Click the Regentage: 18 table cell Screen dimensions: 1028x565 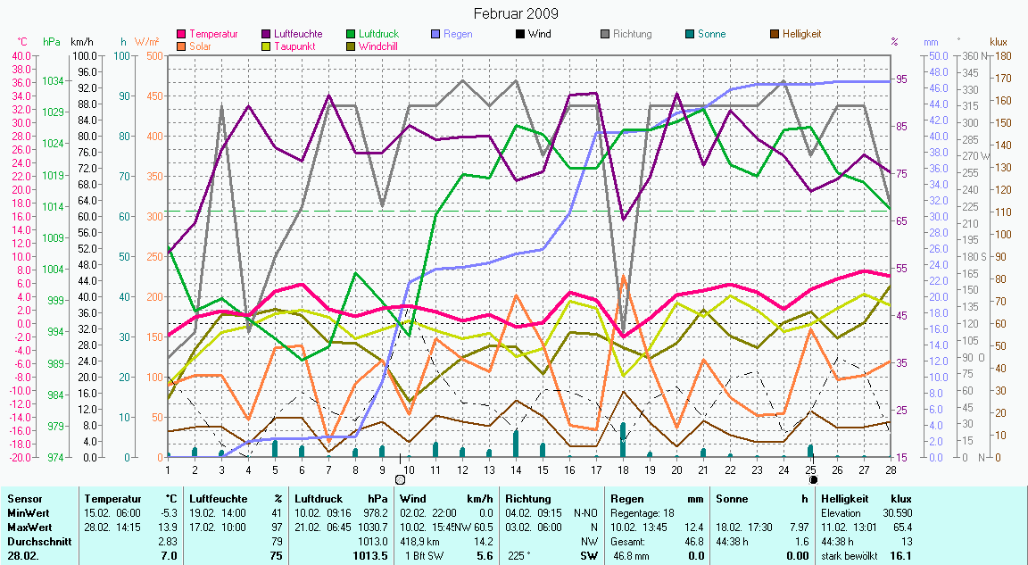click(x=642, y=513)
